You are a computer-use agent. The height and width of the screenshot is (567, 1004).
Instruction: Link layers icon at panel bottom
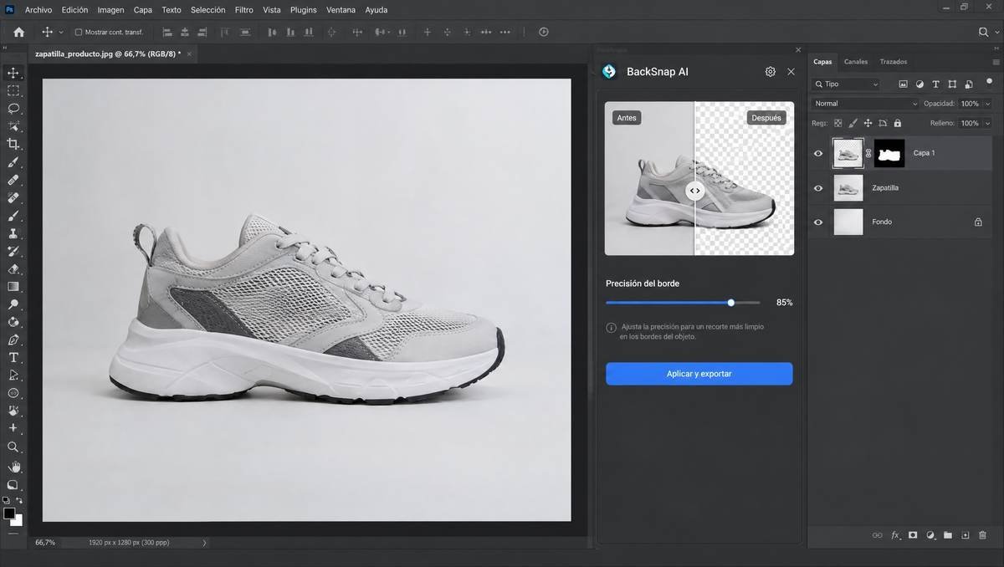point(877,535)
